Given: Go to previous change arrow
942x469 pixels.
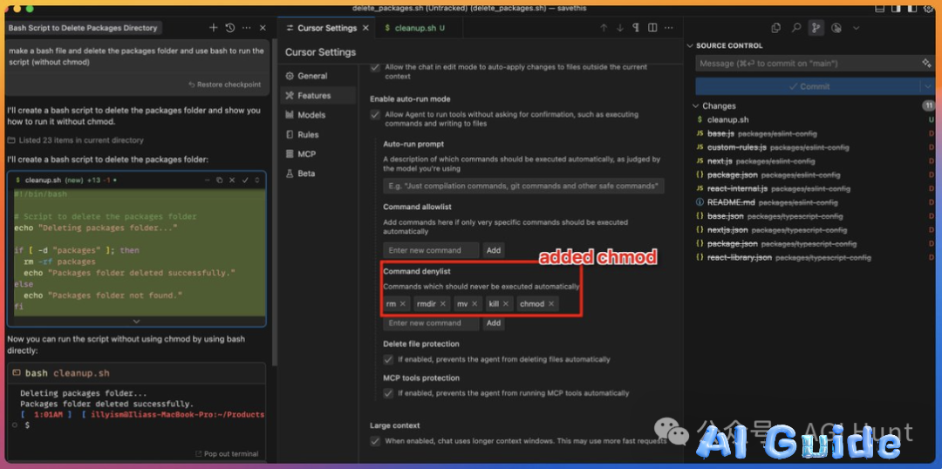Looking at the screenshot, I should point(604,28).
